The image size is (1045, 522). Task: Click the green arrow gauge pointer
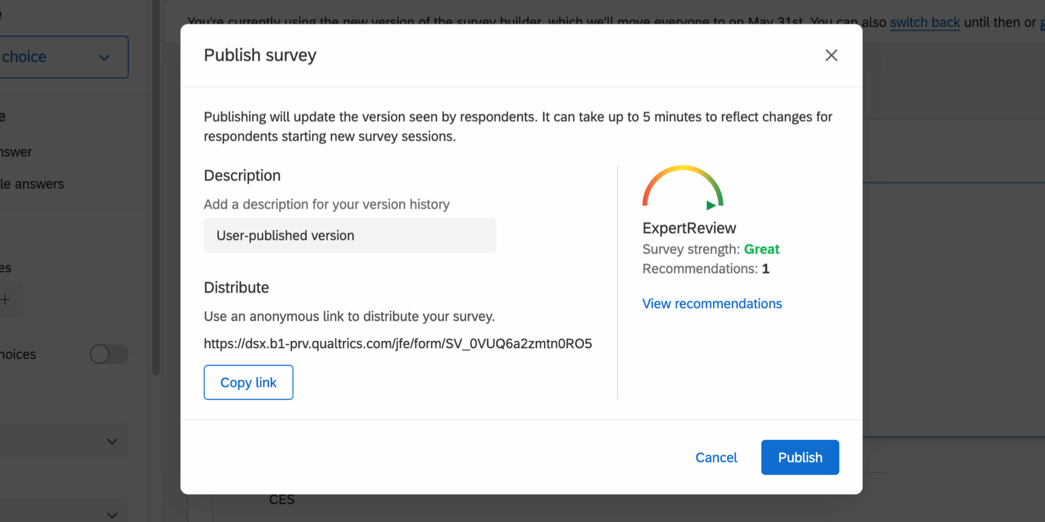coord(711,205)
